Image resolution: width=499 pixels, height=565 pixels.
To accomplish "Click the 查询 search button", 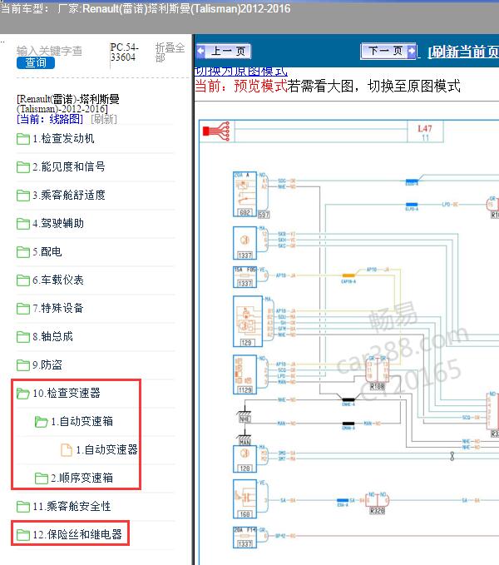I will pyautogui.click(x=36, y=62).
